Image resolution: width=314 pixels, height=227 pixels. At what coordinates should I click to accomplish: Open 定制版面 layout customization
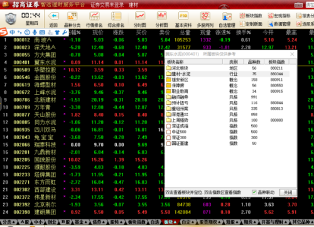[x=251, y=24]
